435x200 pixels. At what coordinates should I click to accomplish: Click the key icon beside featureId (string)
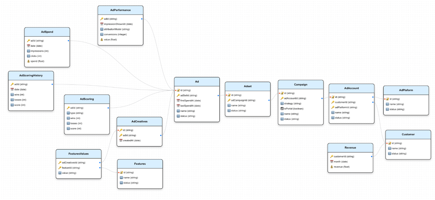[x=60, y=168]
